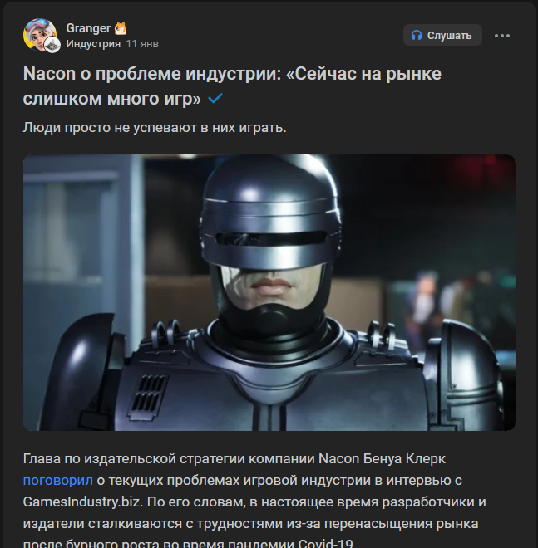Click RoboCop's helmet visor in the picture
Viewport: 538px width, 548px height.
coord(271,238)
